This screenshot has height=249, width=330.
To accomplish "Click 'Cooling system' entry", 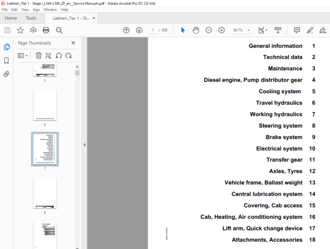I will 280,92.
